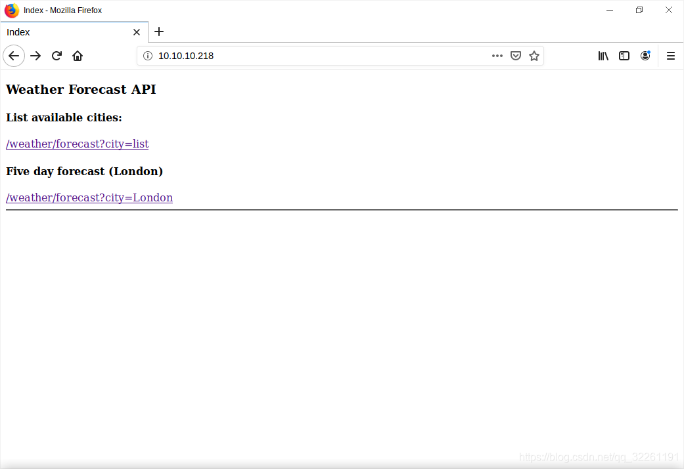This screenshot has height=469, width=684.
Task: Open the Firefox account menu
Action: click(645, 56)
